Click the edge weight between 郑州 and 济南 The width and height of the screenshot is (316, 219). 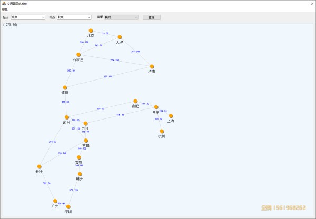pos(108,76)
